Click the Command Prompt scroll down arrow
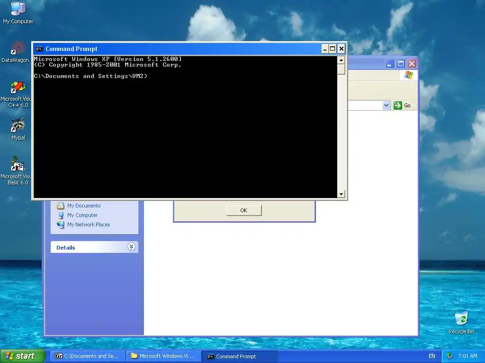The height and width of the screenshot is (363, 485). [341, 194]
